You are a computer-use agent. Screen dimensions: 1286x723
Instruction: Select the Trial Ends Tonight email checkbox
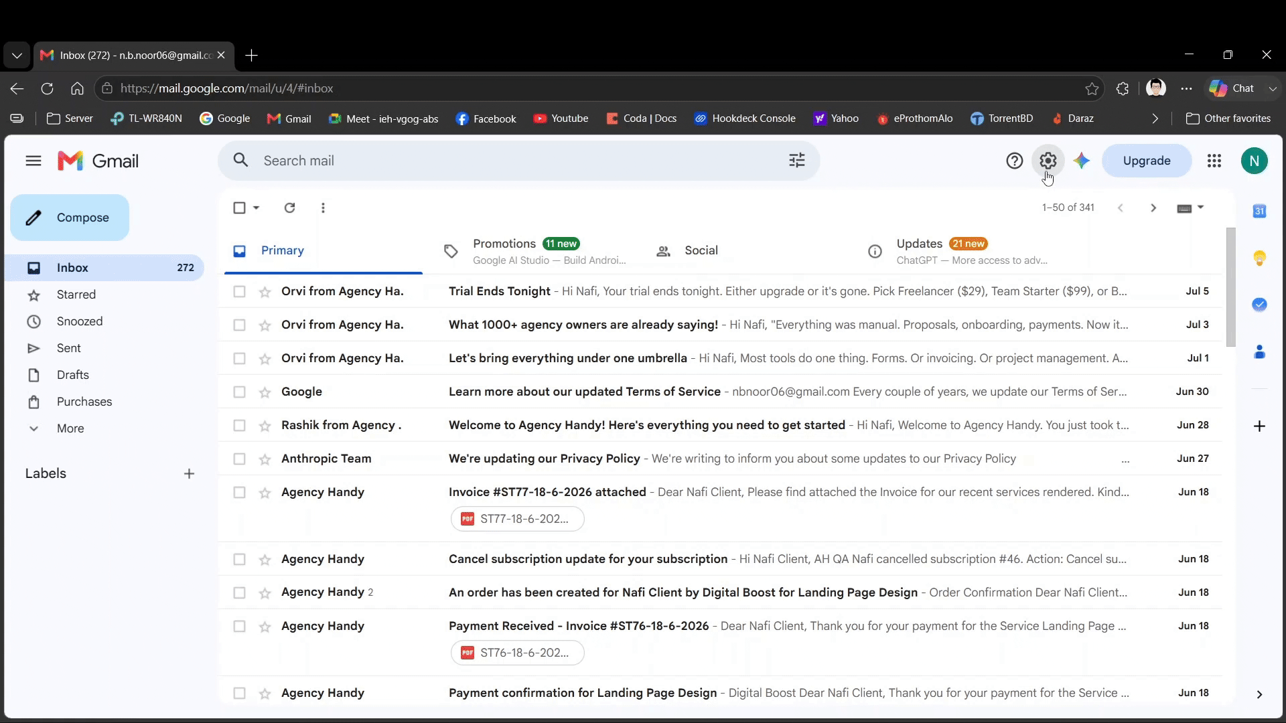point(239,291)
